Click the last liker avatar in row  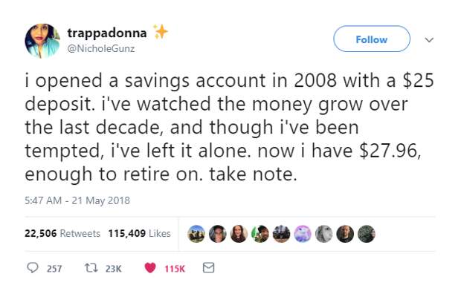[x=367, y=234]
